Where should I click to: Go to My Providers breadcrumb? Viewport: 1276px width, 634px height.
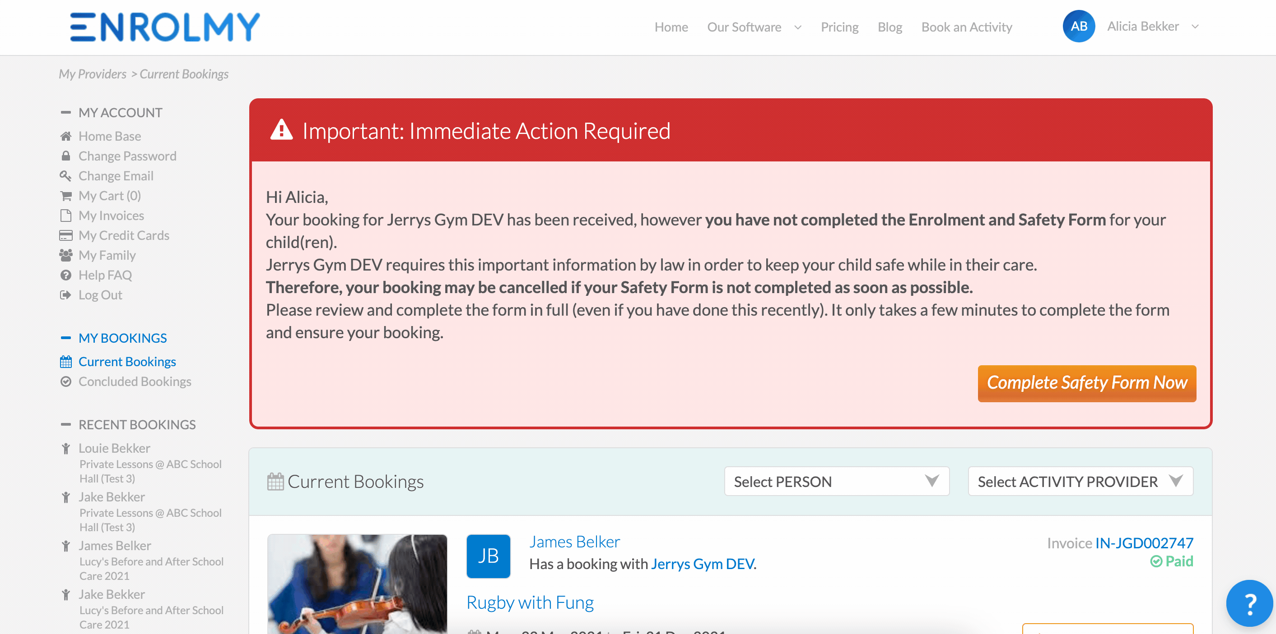tap(93, 74)
